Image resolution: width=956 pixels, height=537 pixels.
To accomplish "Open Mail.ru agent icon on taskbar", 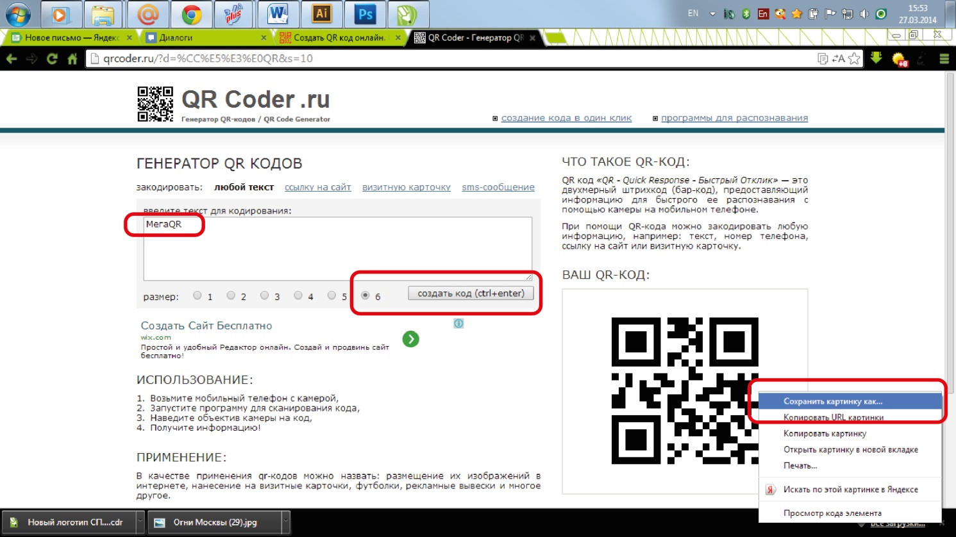I will 147,14.
